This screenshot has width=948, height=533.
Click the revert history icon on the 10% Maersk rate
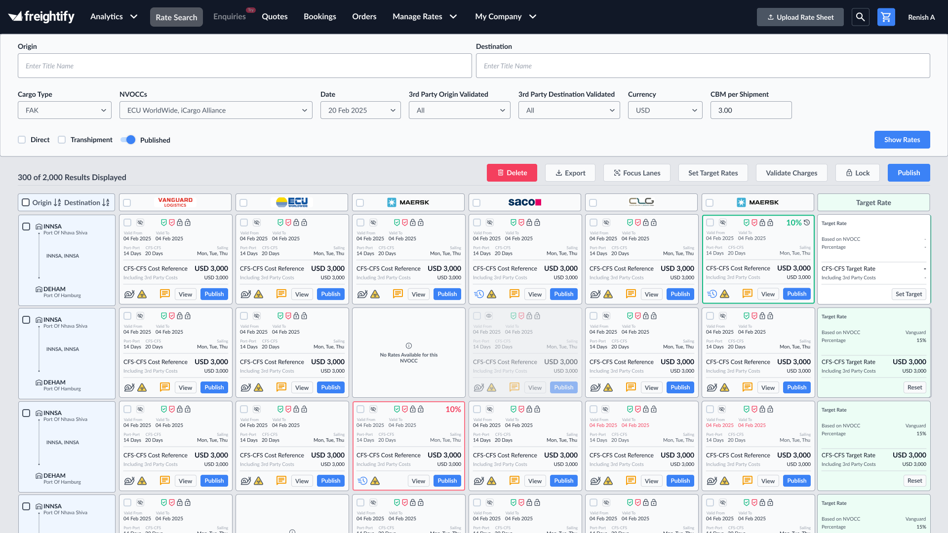[806, 223]
